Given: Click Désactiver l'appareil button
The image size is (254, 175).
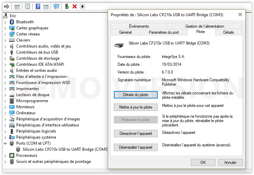Looking at the screenshot, I should 136,134.
